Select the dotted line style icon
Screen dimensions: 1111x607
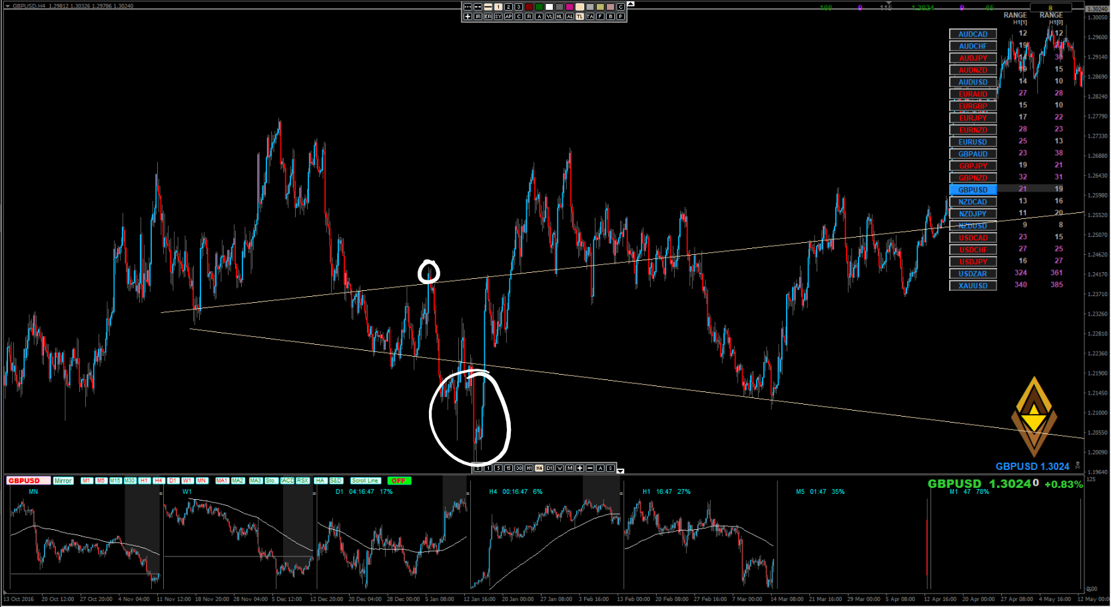468,7
